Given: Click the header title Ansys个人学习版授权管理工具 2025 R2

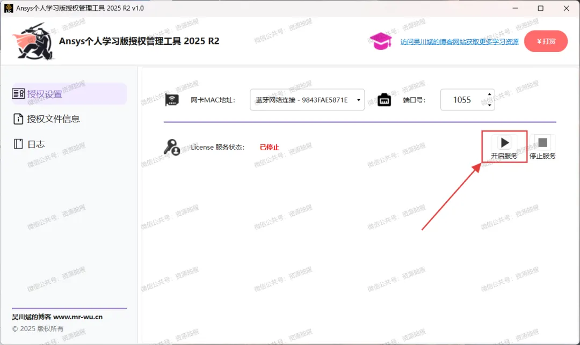Looking at the screenshot, I should [x=139, y=41].
